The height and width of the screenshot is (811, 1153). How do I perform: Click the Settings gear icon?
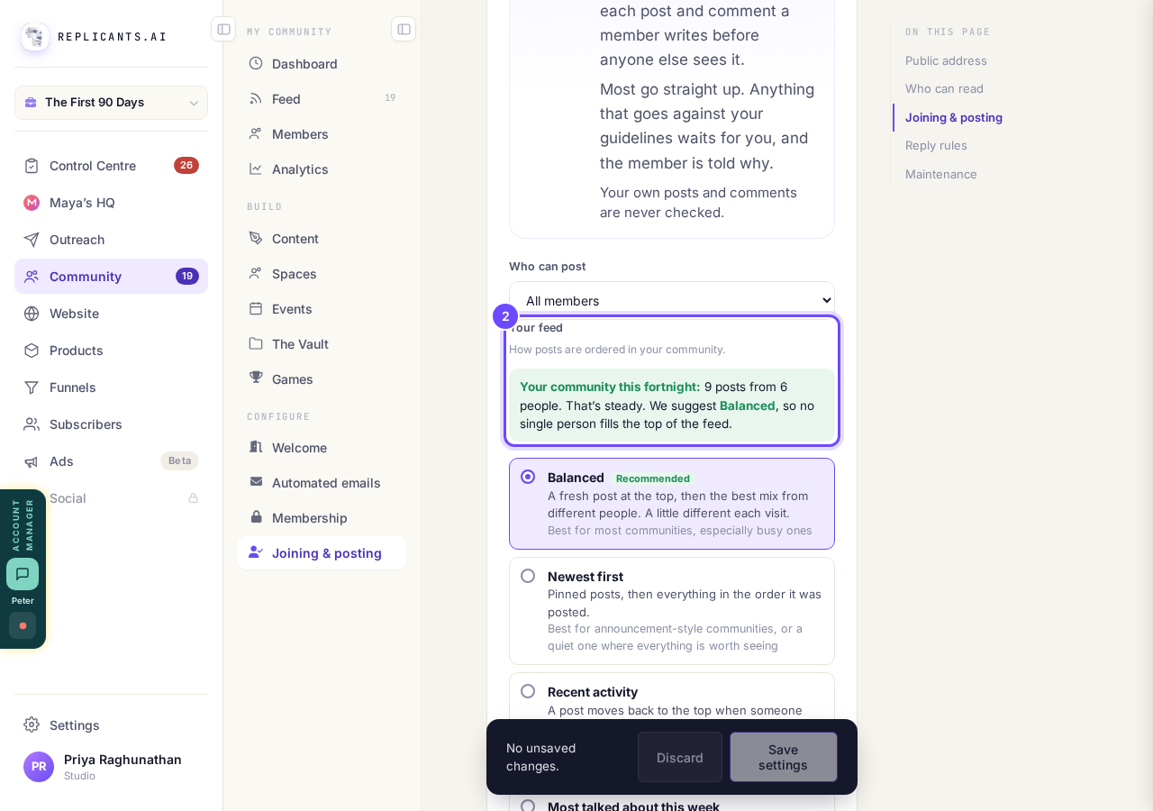click(x=32, y=724)
